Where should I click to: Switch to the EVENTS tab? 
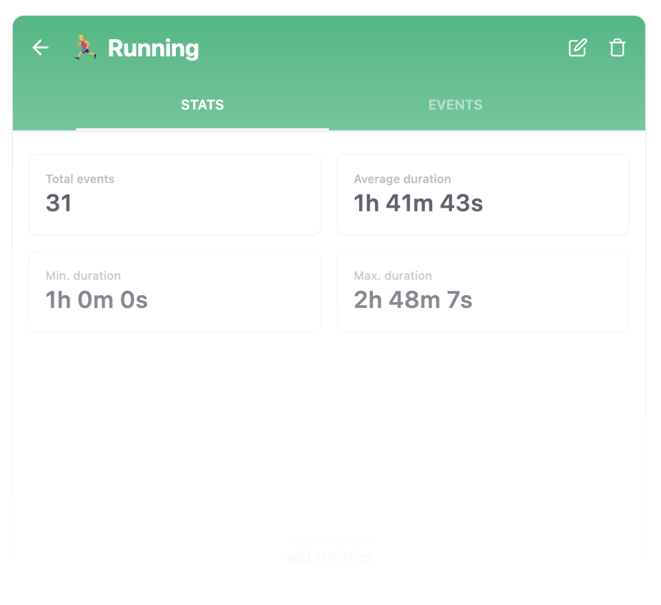point(455,105)
